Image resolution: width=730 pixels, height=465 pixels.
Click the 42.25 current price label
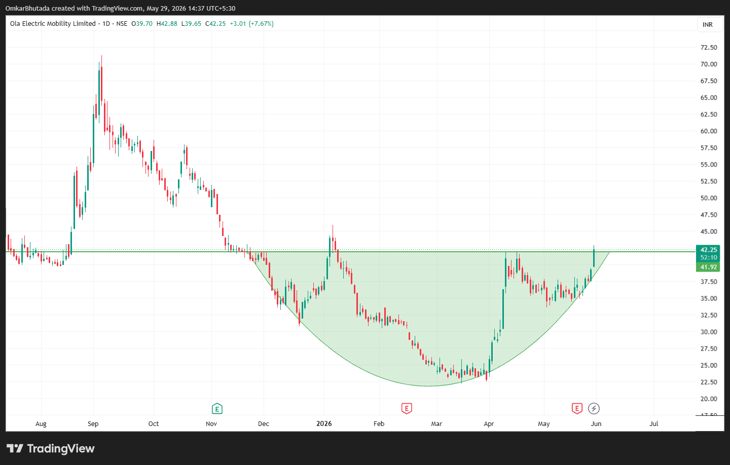coord(708,250)
